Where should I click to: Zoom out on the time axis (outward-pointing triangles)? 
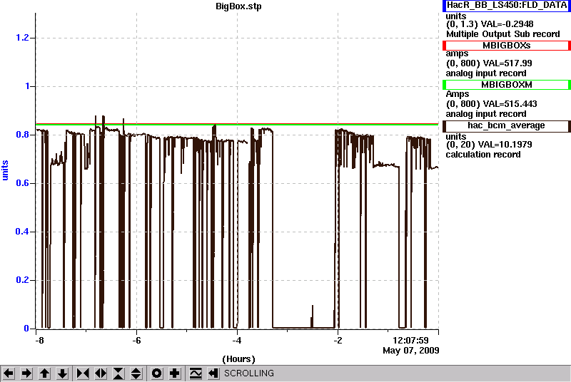(101, 373)
